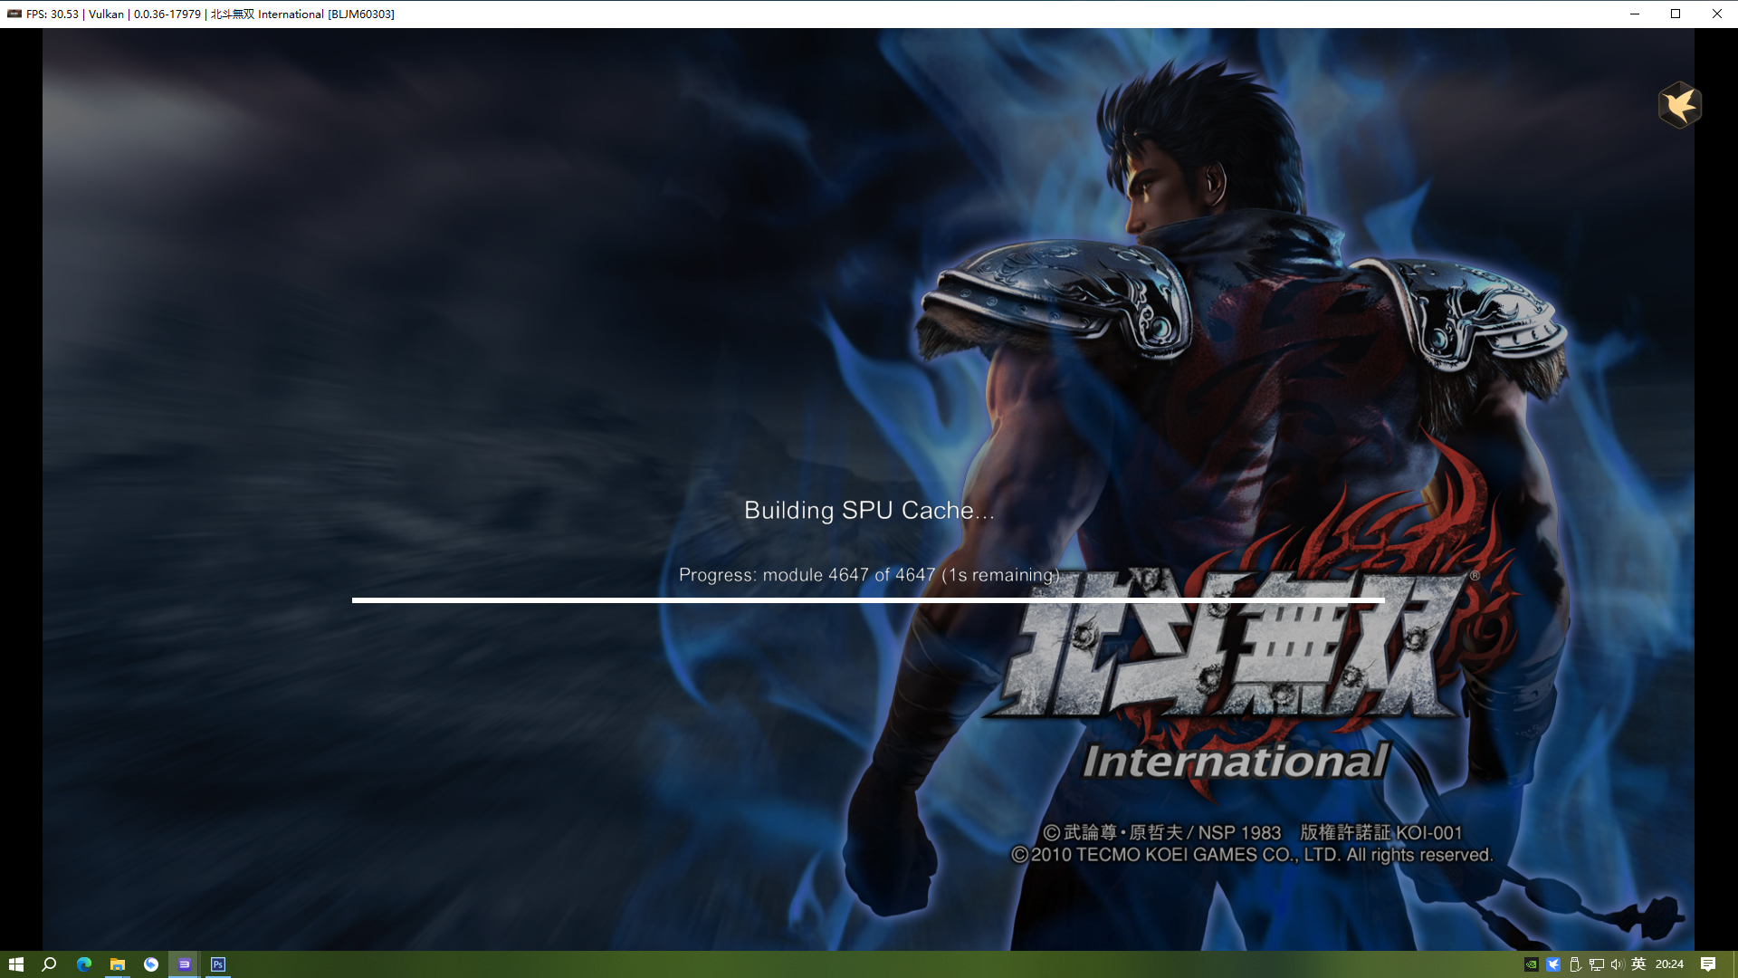Minimize the RPCS3 game window
Screen dimensions: 1738x978
(1635, 14)
